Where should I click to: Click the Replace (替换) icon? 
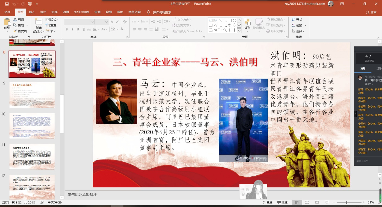[294, 25]
